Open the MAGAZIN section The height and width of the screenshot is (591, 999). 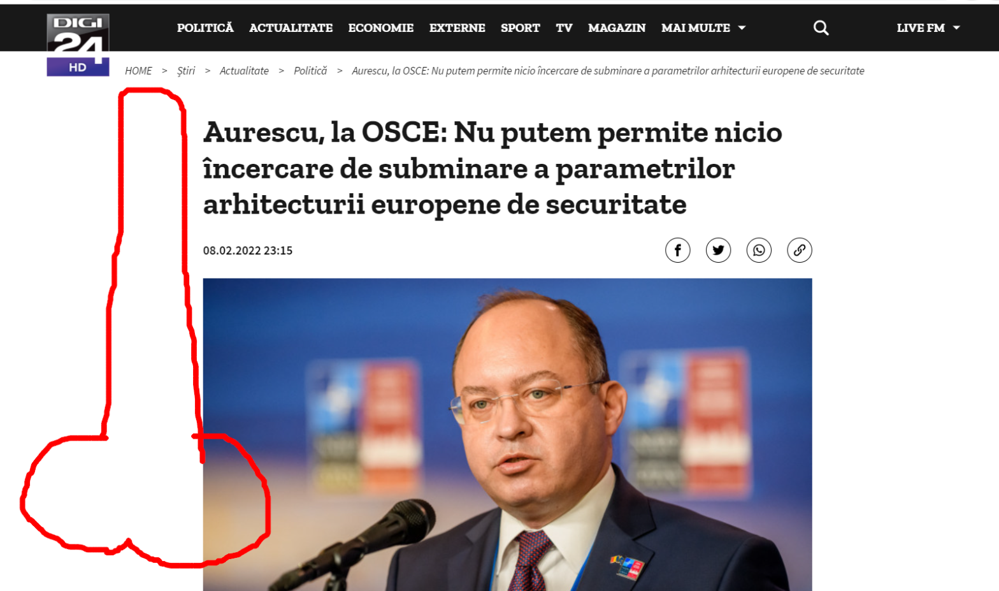[617, 28]
